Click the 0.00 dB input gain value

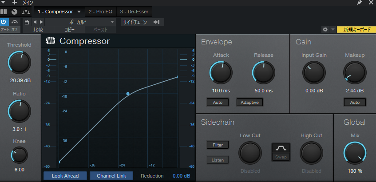pos(314,91)
